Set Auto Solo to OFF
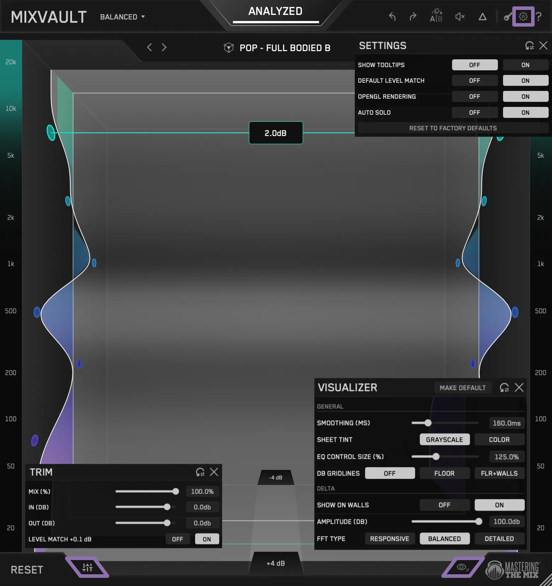Screen dimensions: 552x586 coord(475,113)
